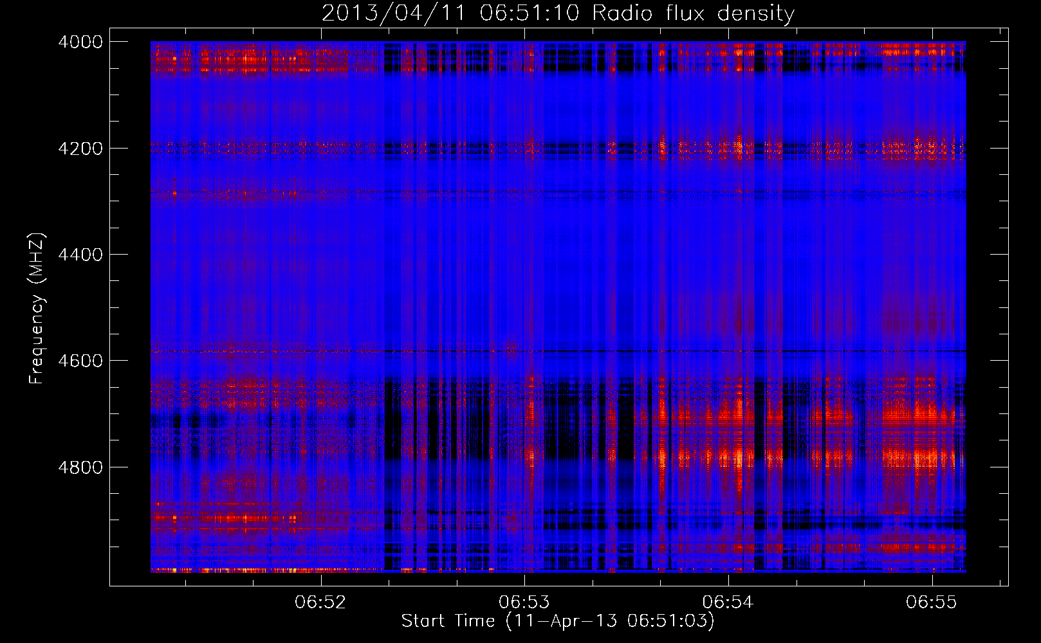
Task: Click the 06:52 time axis label
Action: [x=320, y=602]
